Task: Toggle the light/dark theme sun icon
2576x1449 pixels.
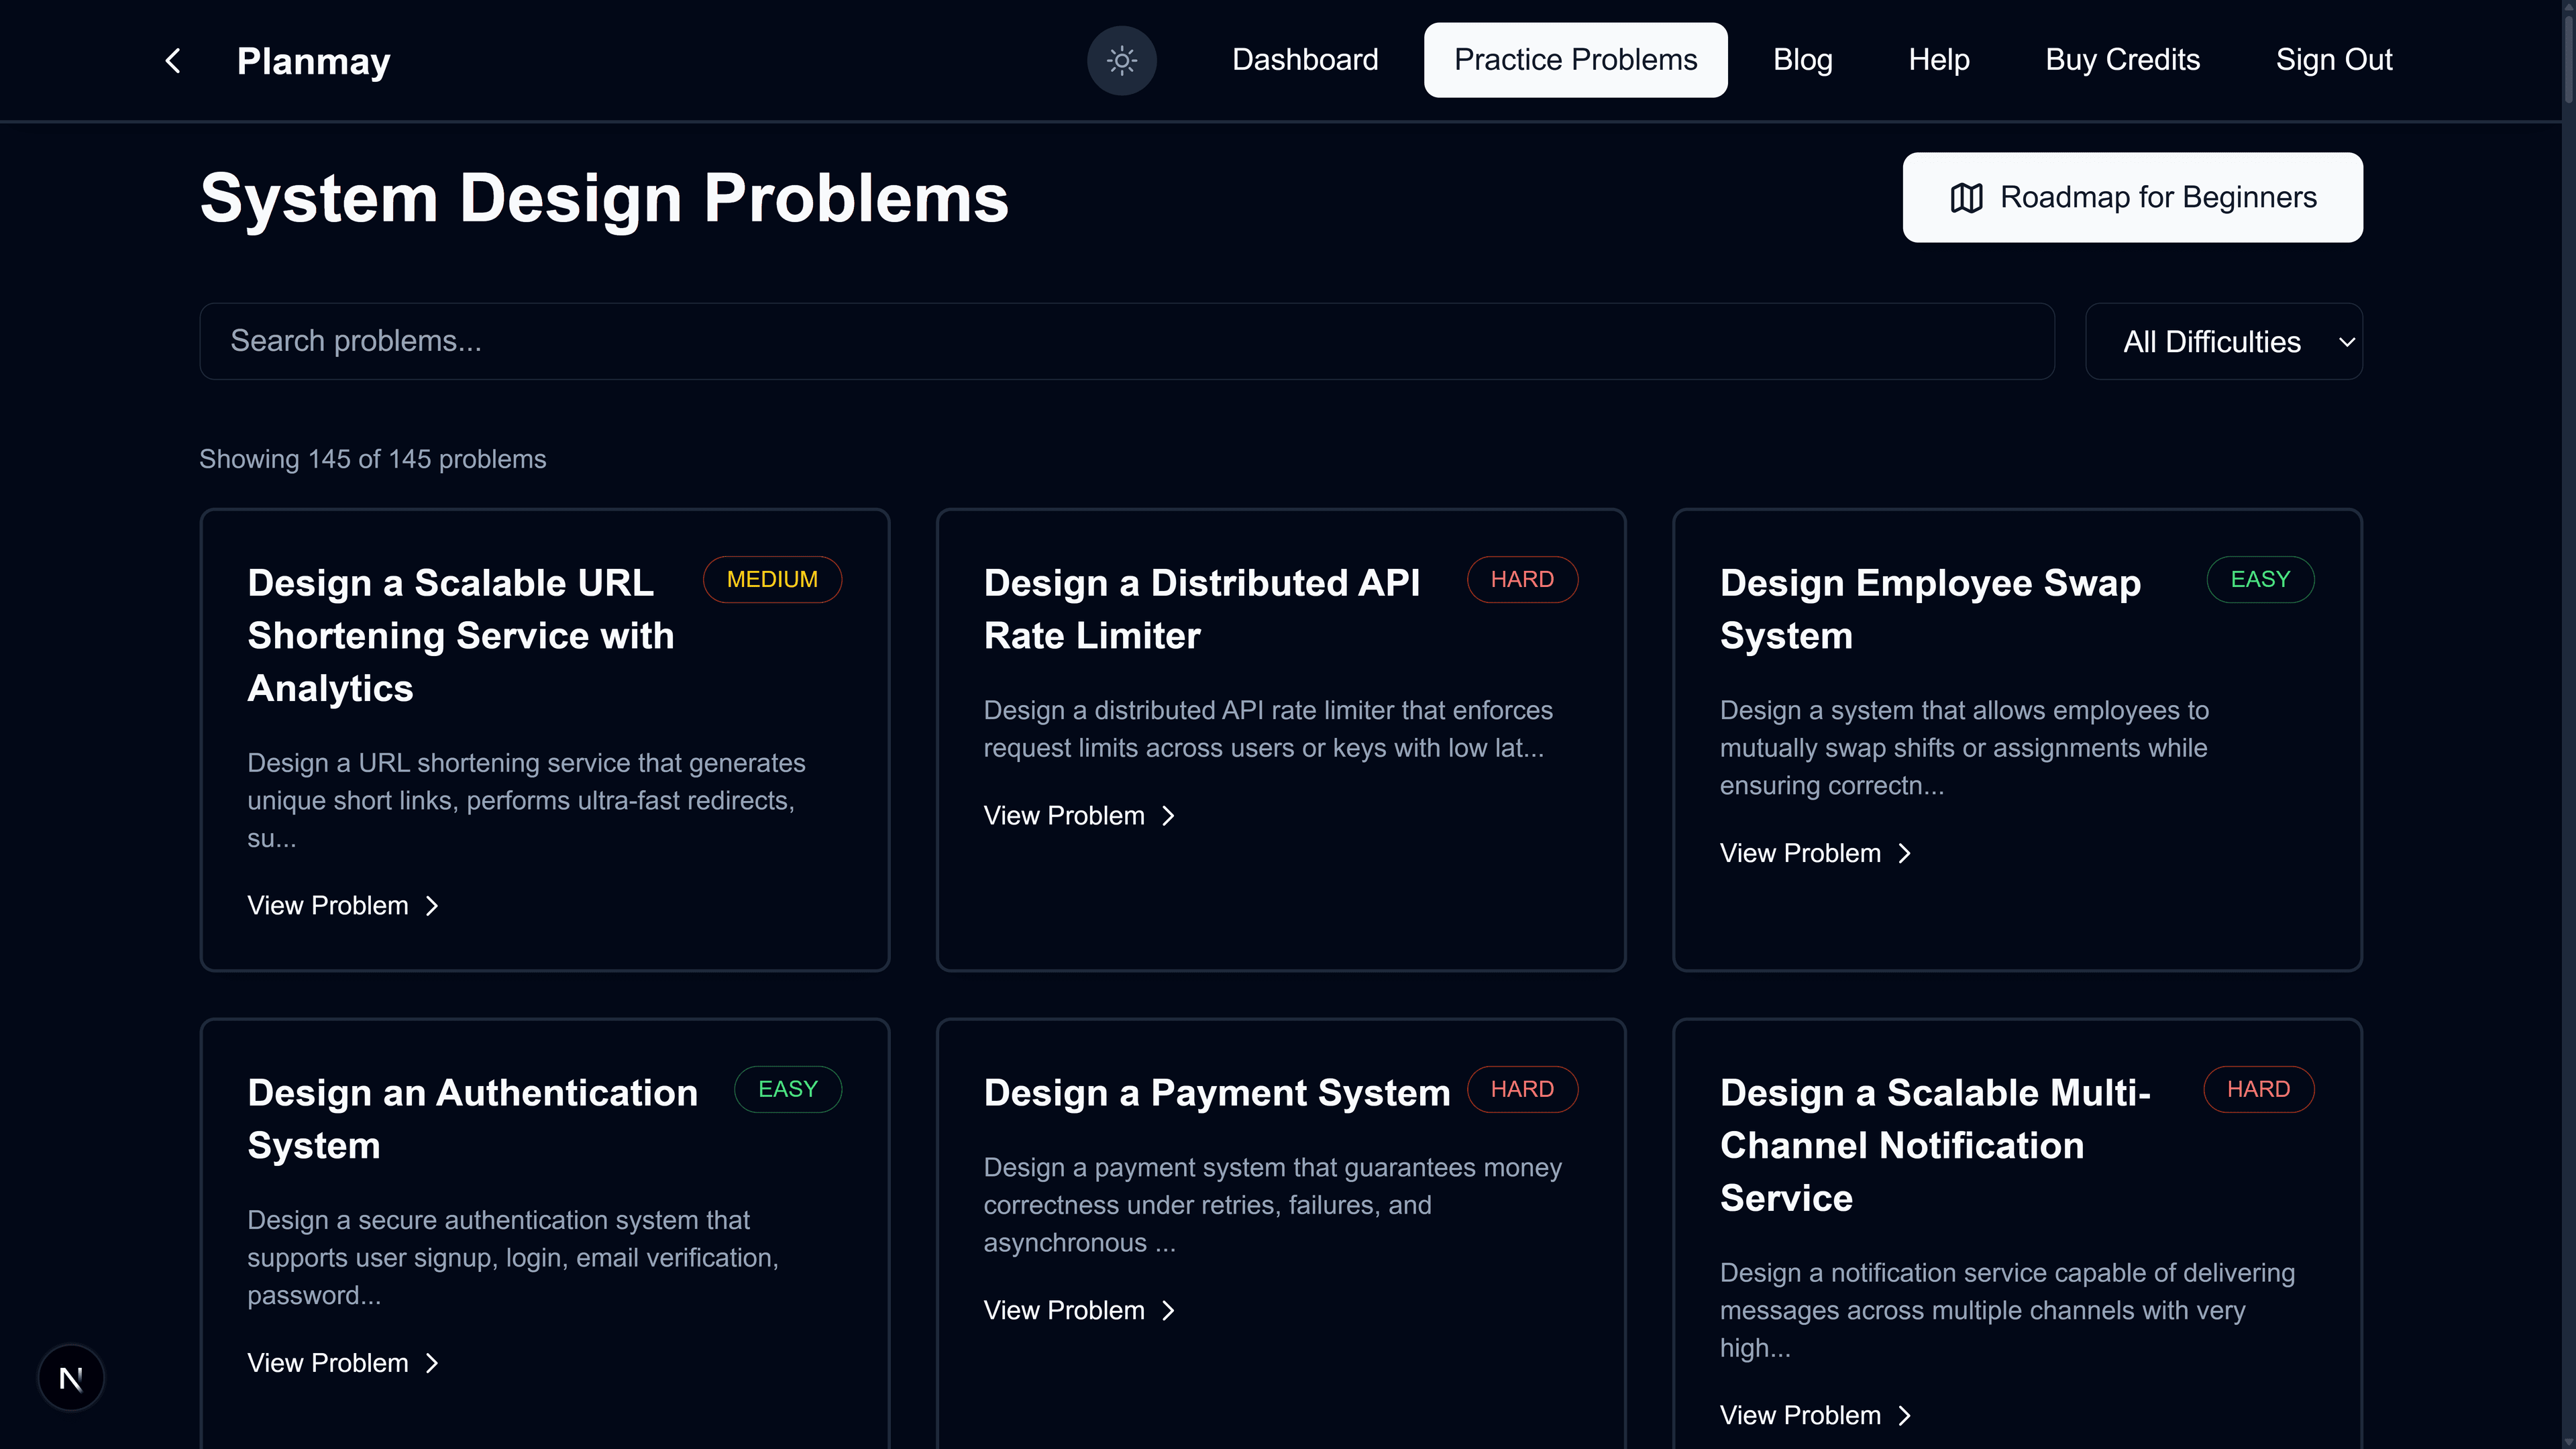Action: point(1121,60)
